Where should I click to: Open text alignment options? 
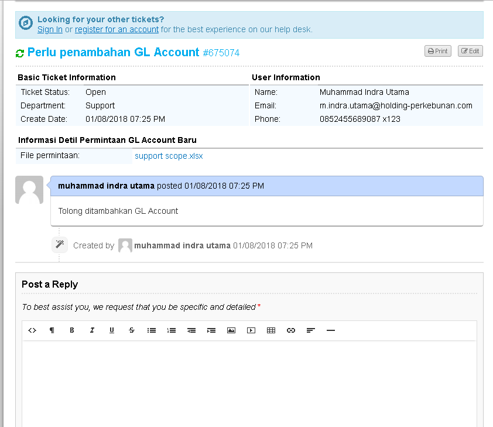pyautogui.click(x=311, y=330)
